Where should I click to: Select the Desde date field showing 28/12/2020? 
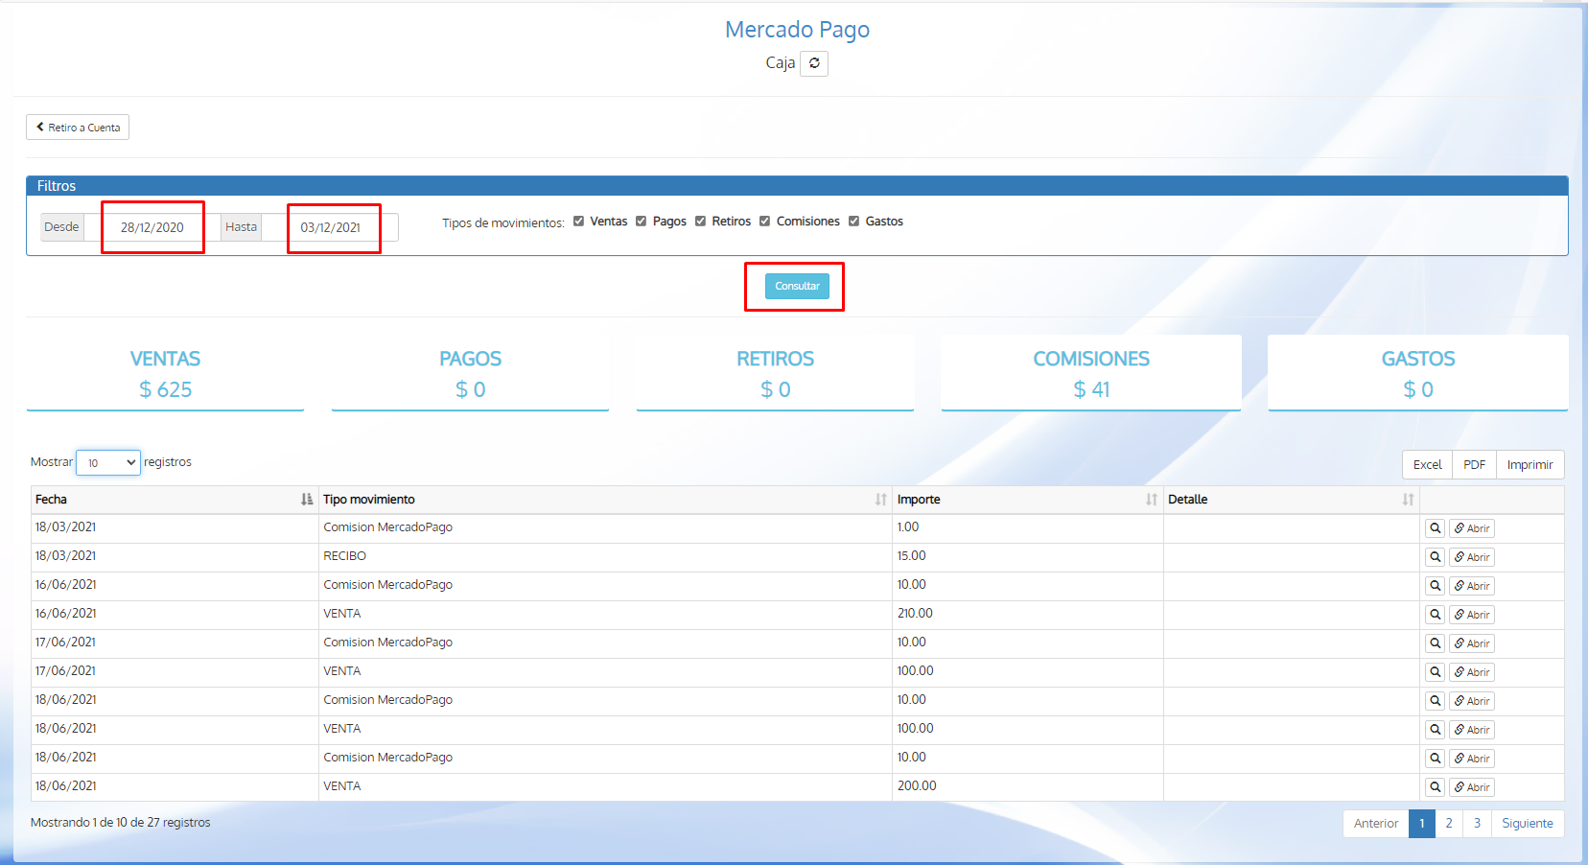coord(152,226)
